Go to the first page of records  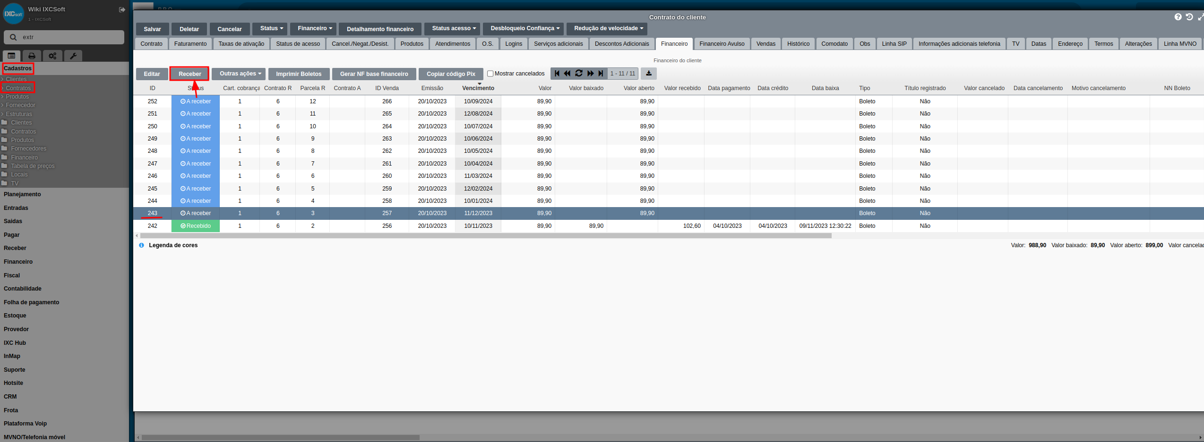tap(557, 74)
